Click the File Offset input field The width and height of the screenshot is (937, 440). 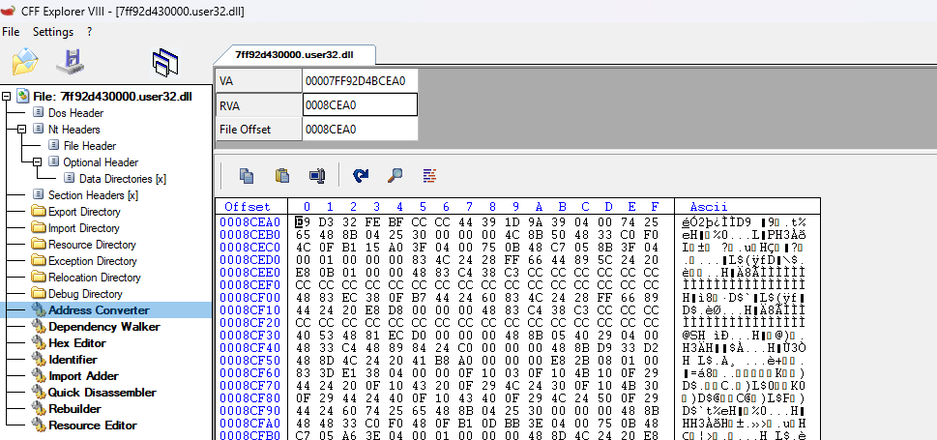(x=360, y=130)
